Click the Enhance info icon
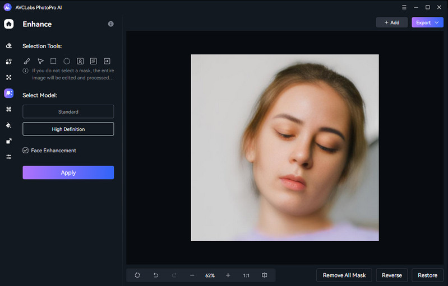This screenshot has width=448, height=286. coord(111,24)
